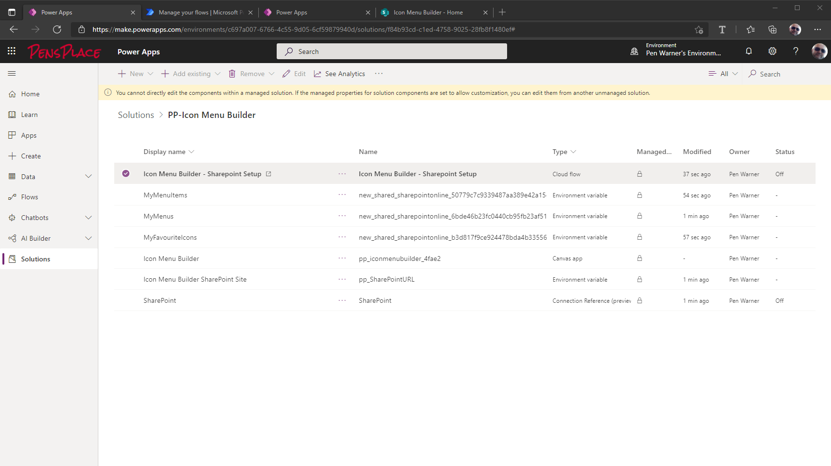The image size is (831, 466).
Task: Go to Solutions breadcrumb link
Action: coord(136,115)
